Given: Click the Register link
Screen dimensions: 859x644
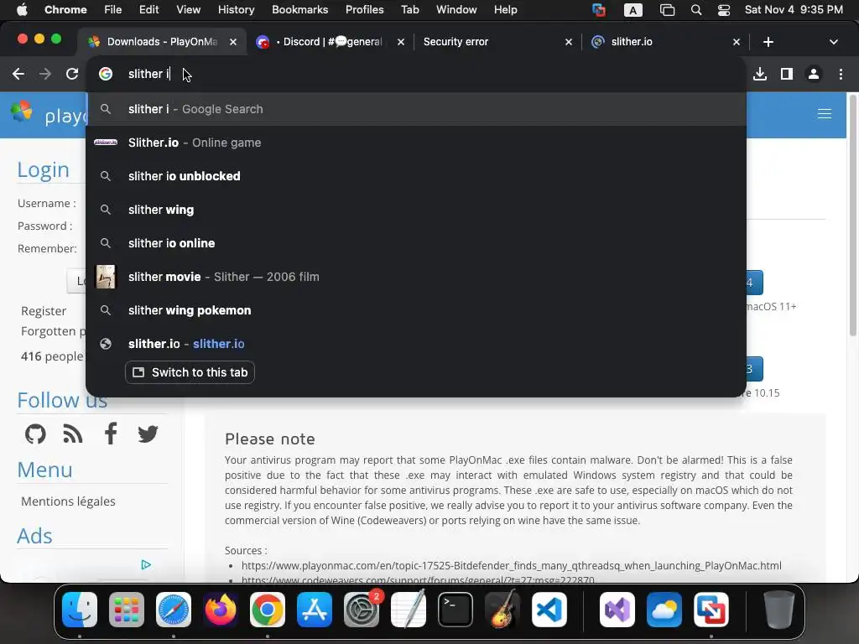Looking at the screenshot, I should 44,311.
